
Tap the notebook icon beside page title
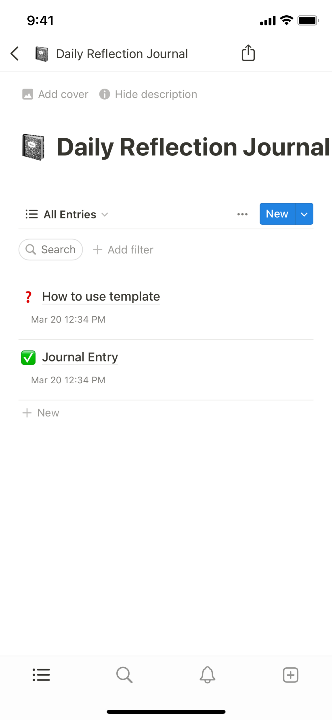pyautogui.click(x=33, y=147)
